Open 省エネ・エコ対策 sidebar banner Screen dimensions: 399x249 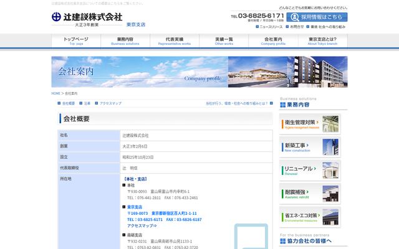pos(310,217)
